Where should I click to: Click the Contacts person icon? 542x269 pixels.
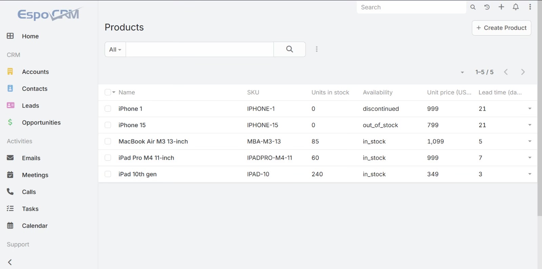(10, 88)
